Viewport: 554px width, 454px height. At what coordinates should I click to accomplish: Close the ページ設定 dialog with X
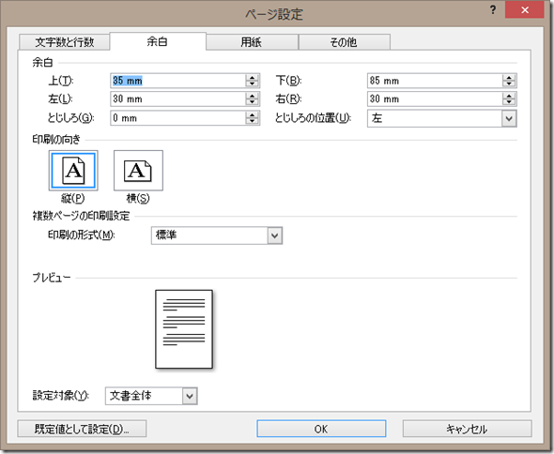525,10
